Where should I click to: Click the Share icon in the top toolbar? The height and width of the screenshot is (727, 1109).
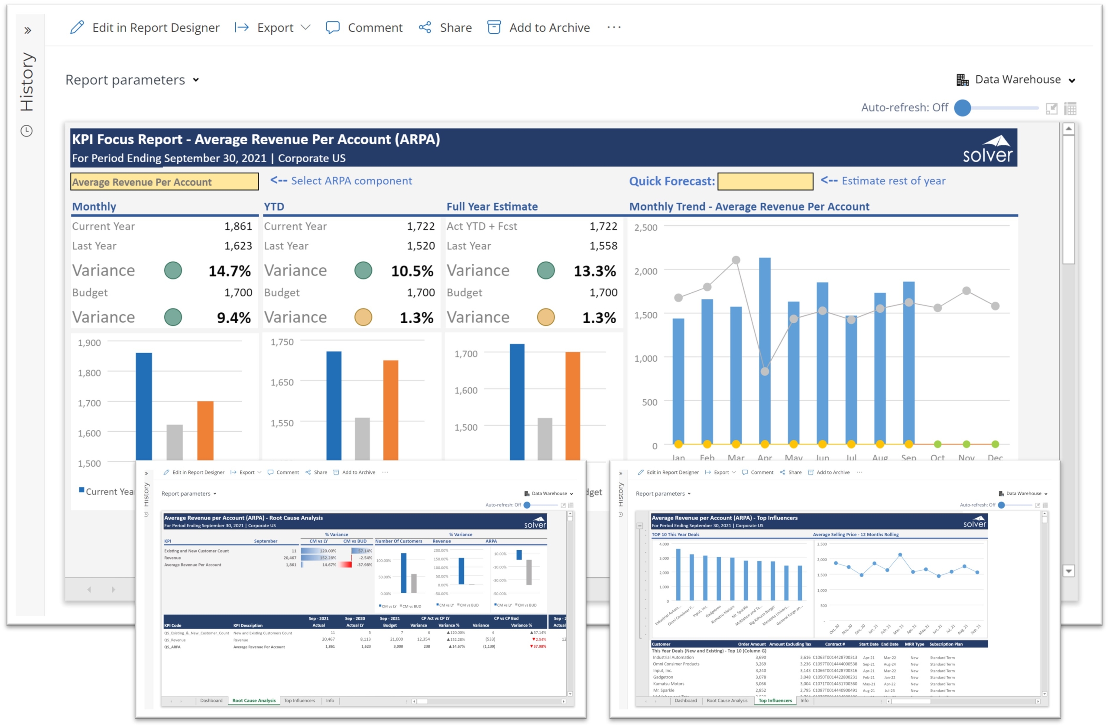point(425,27)
